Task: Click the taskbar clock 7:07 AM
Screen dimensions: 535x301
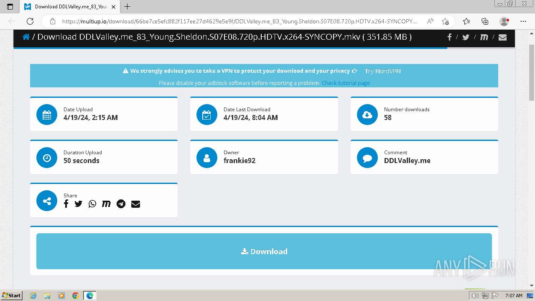Action: (514, 296)
